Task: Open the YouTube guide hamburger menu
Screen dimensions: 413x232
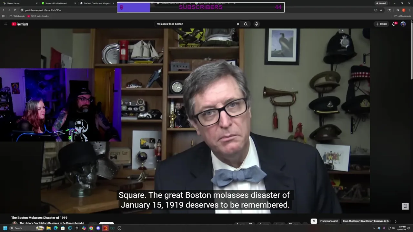Action: pyautogui.click(x=5, y=24)
